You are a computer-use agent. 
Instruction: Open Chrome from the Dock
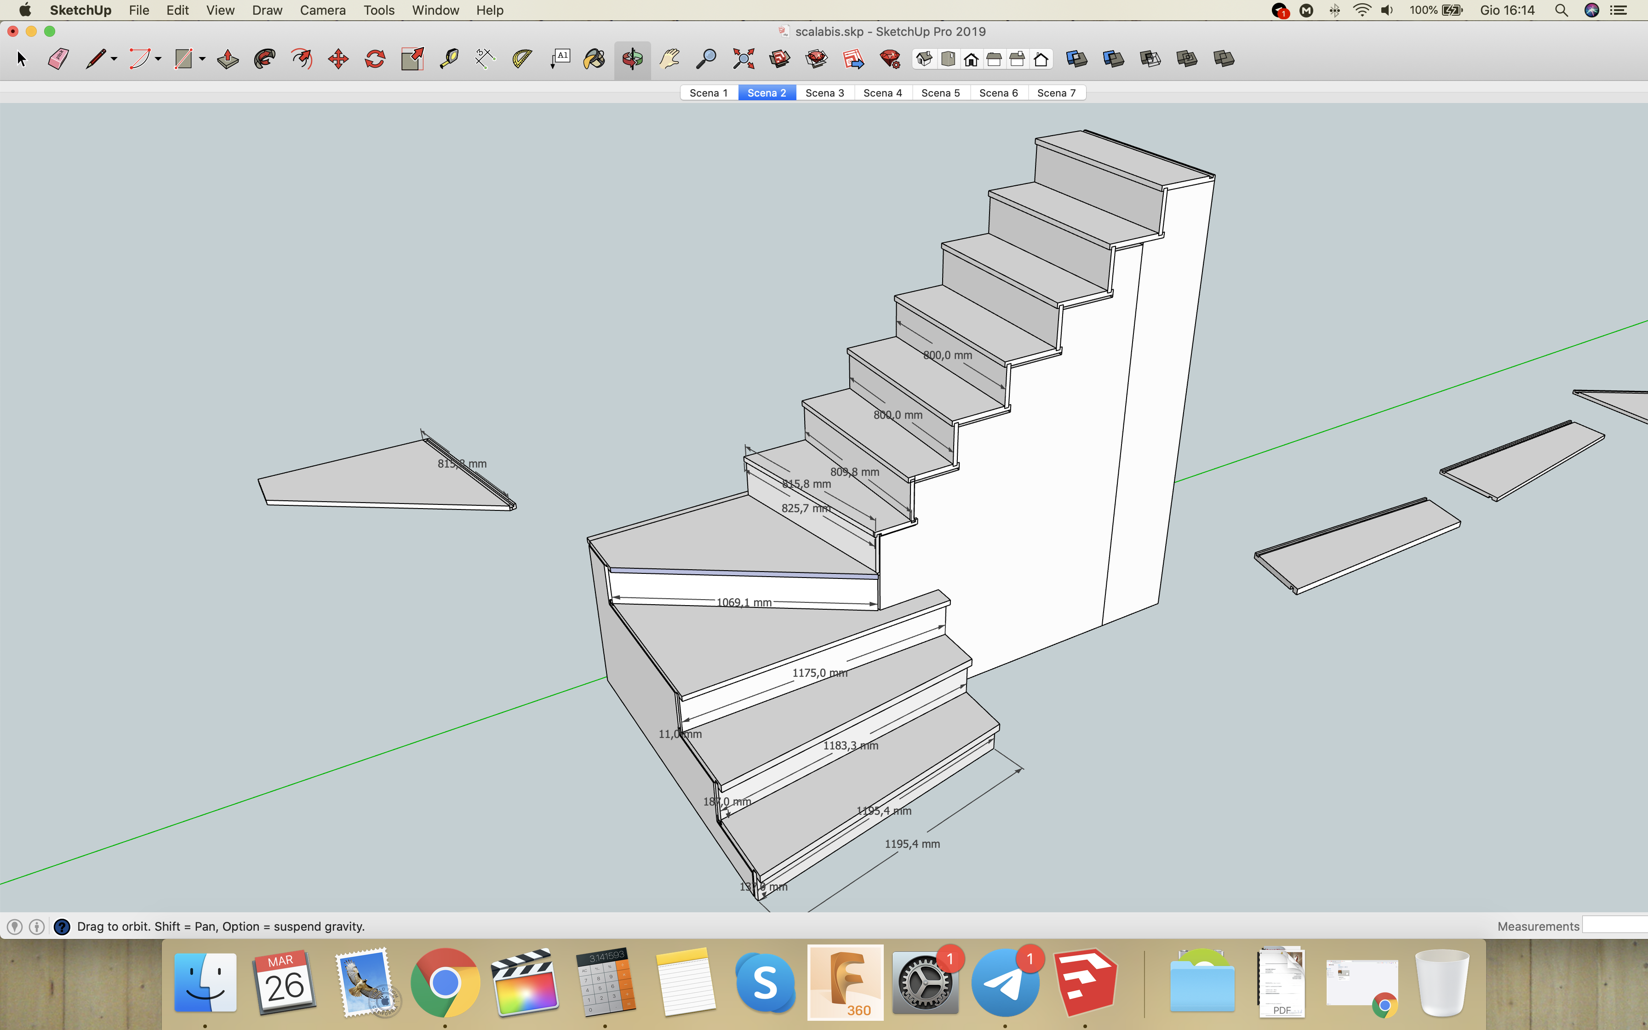pos(445,982)
